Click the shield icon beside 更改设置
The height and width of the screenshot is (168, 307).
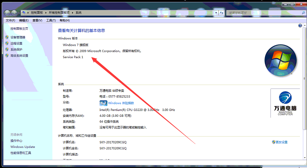click(273, 142)
